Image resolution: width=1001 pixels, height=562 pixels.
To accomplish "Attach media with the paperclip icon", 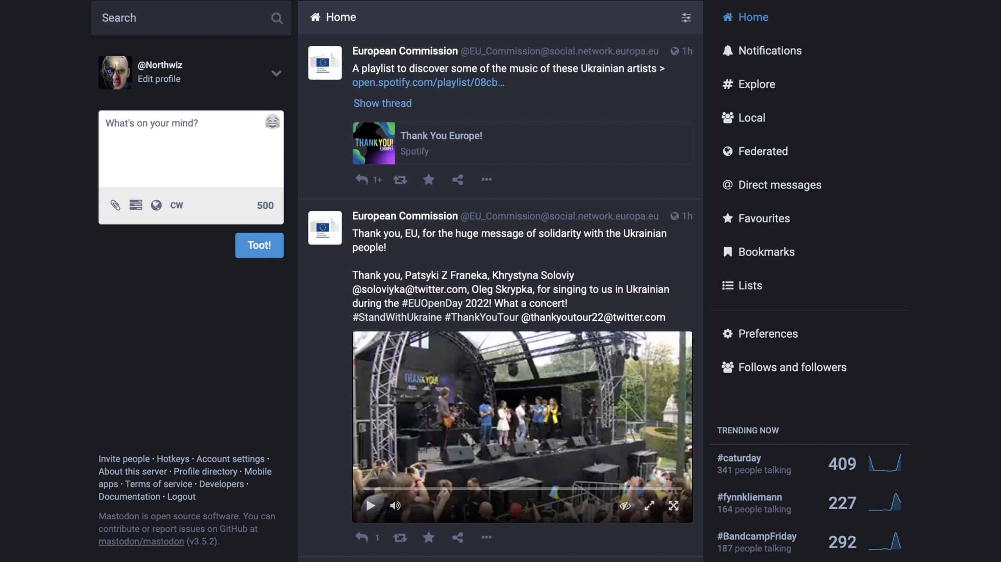I will coord(115,205).
